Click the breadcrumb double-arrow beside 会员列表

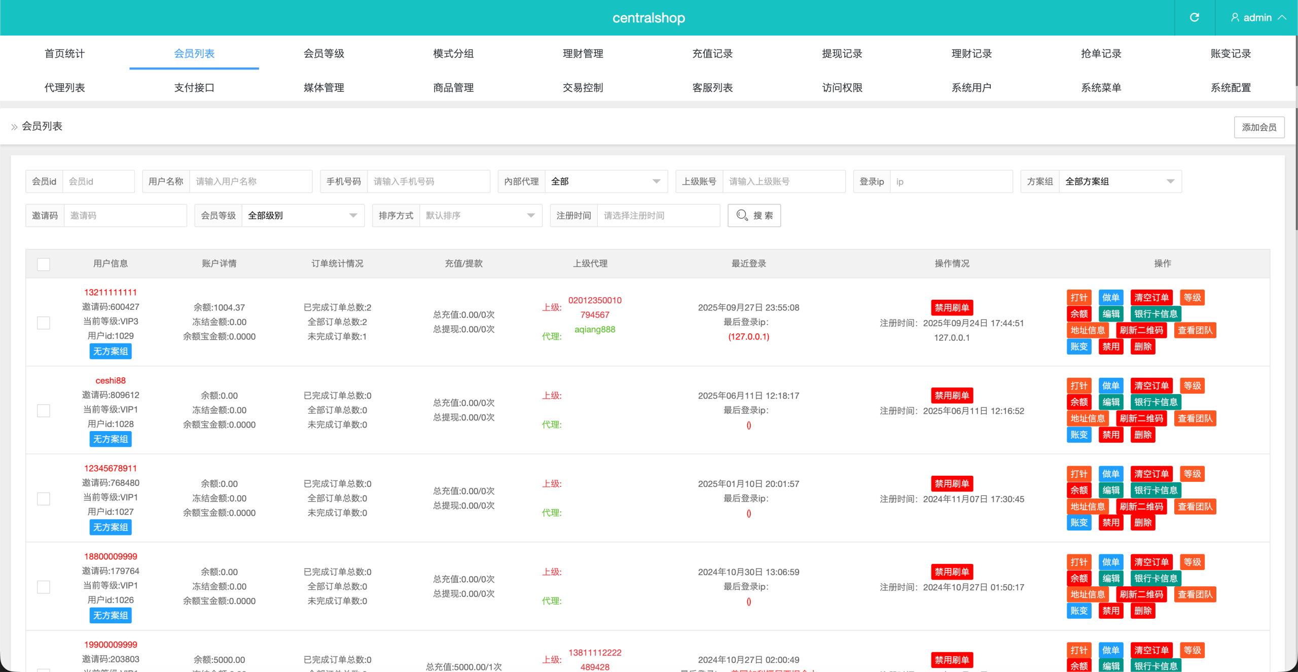coord(14,127)
